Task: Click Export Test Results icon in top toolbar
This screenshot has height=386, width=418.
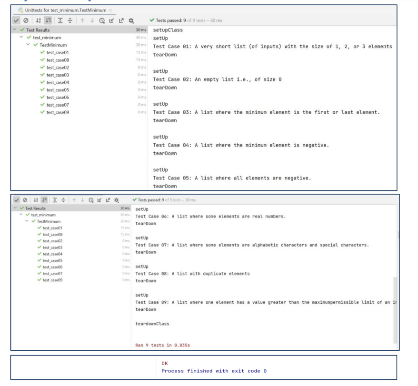Action: [121, 20]
